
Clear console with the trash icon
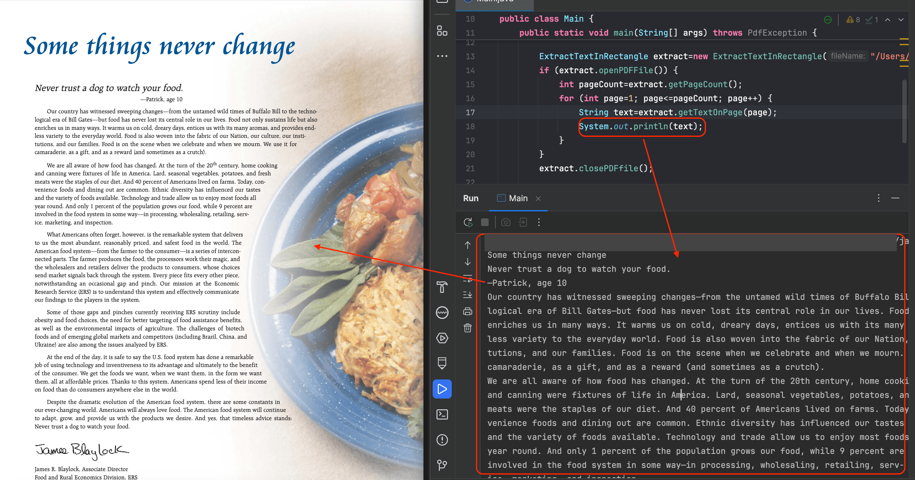click(467, 328)
